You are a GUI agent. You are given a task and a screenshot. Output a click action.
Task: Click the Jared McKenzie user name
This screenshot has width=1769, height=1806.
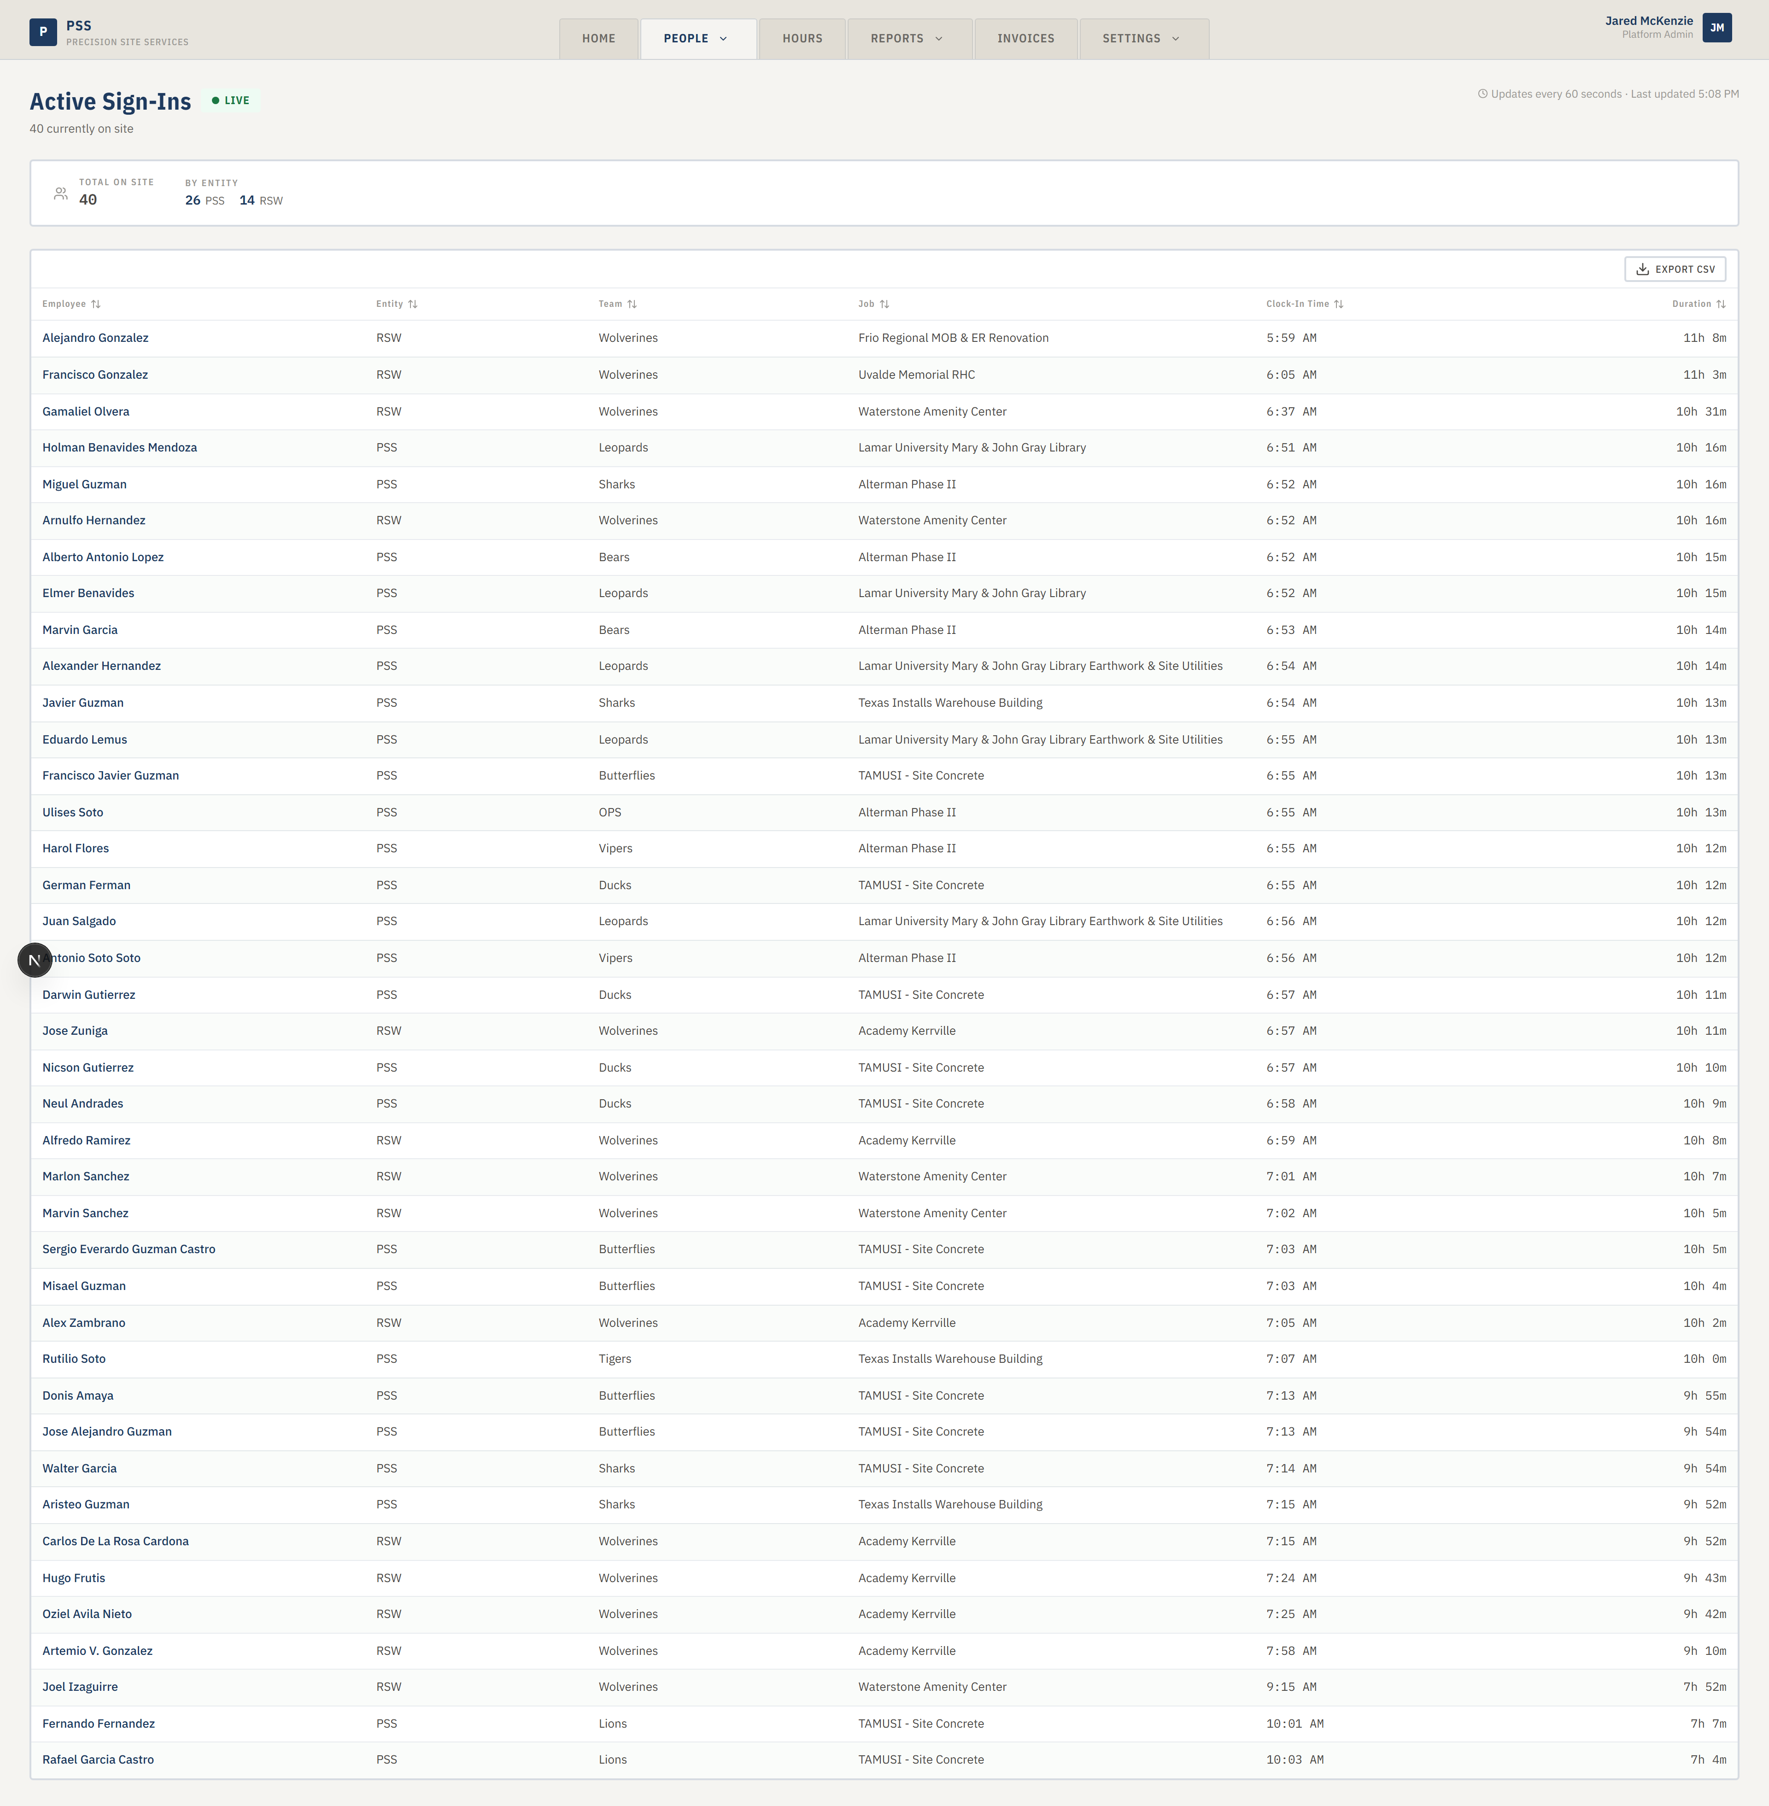tap(1648, 20)
